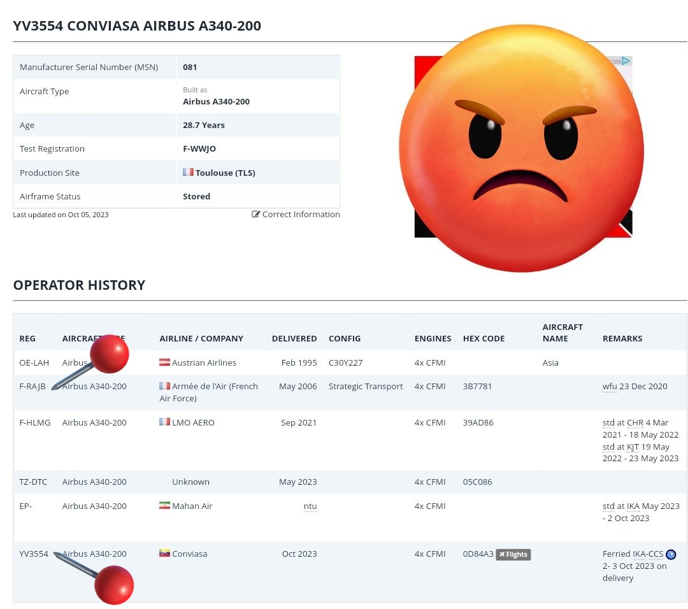
Task: Click config C30Y227 in the Austrian Airlines row
Action: click(345, 363)
